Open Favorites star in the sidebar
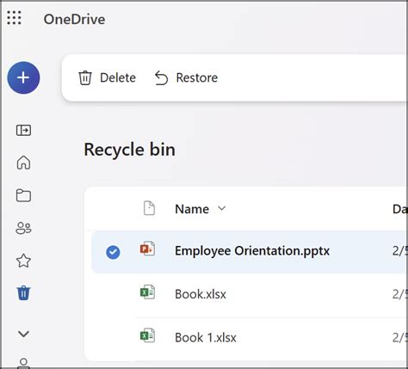 click(23, 261)
